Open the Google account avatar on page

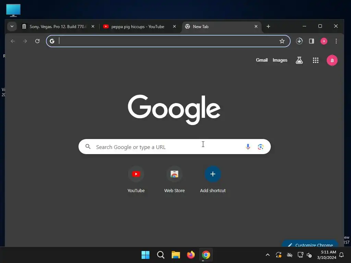pos(332,60)
